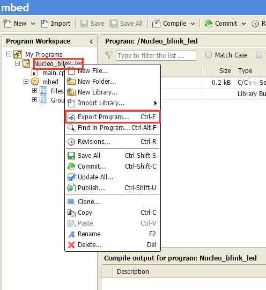Click the Commit toolbar icon
Screen dimensions: 266x290
coord(209,24)
